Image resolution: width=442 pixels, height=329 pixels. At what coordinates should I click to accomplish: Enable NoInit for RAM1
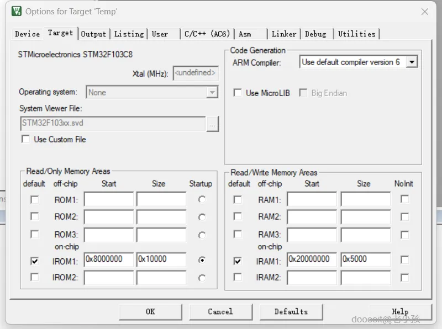[x=404, y=199]
